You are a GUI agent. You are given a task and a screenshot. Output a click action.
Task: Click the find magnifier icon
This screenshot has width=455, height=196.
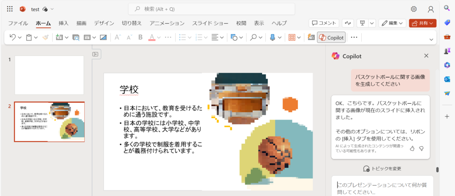tap(253, 37)
